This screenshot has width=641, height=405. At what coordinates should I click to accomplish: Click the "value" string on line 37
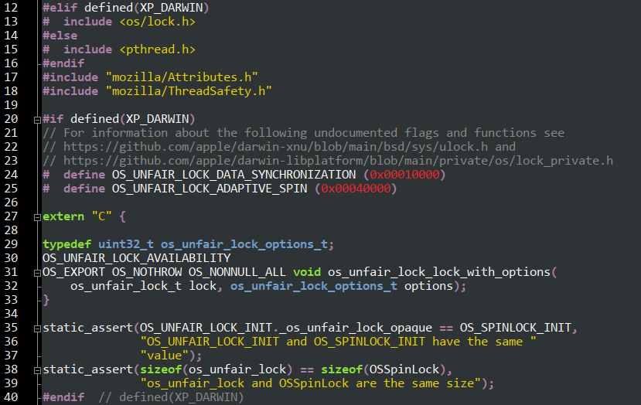coord(165,355)
